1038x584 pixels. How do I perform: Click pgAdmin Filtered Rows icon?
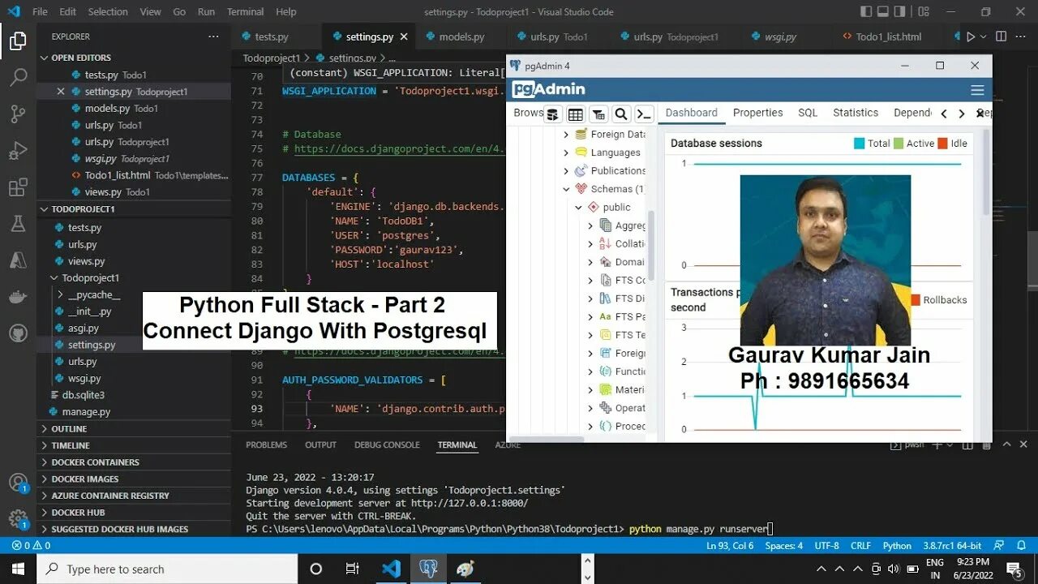(598, 114)
